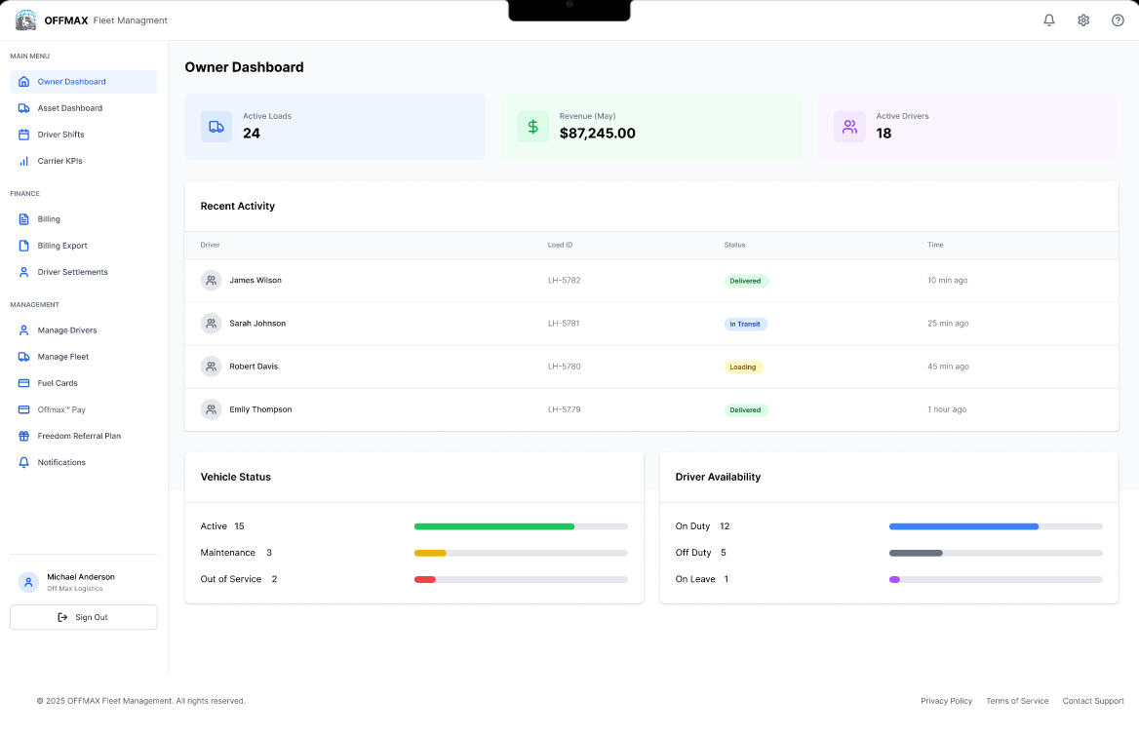1139x736 pixels.
Task: Navigate to Fuel Cards
Action: click(58, 383)
